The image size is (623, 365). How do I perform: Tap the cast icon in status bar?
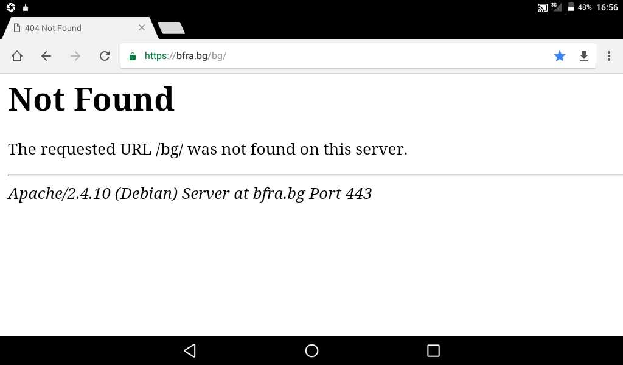(543, 7)
